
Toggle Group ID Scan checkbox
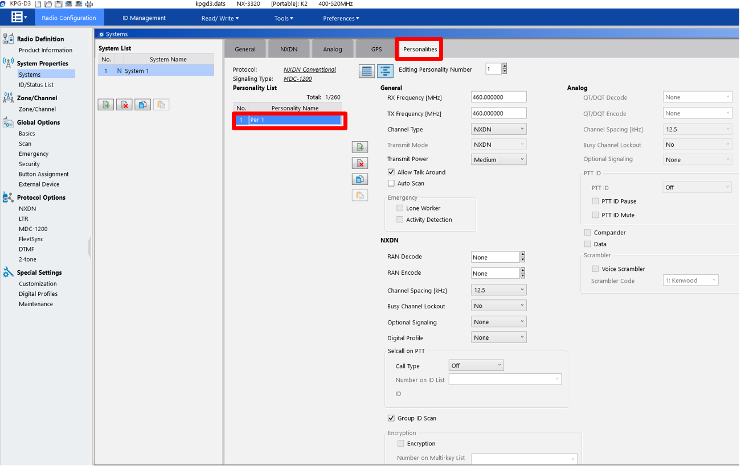(391, 418)
